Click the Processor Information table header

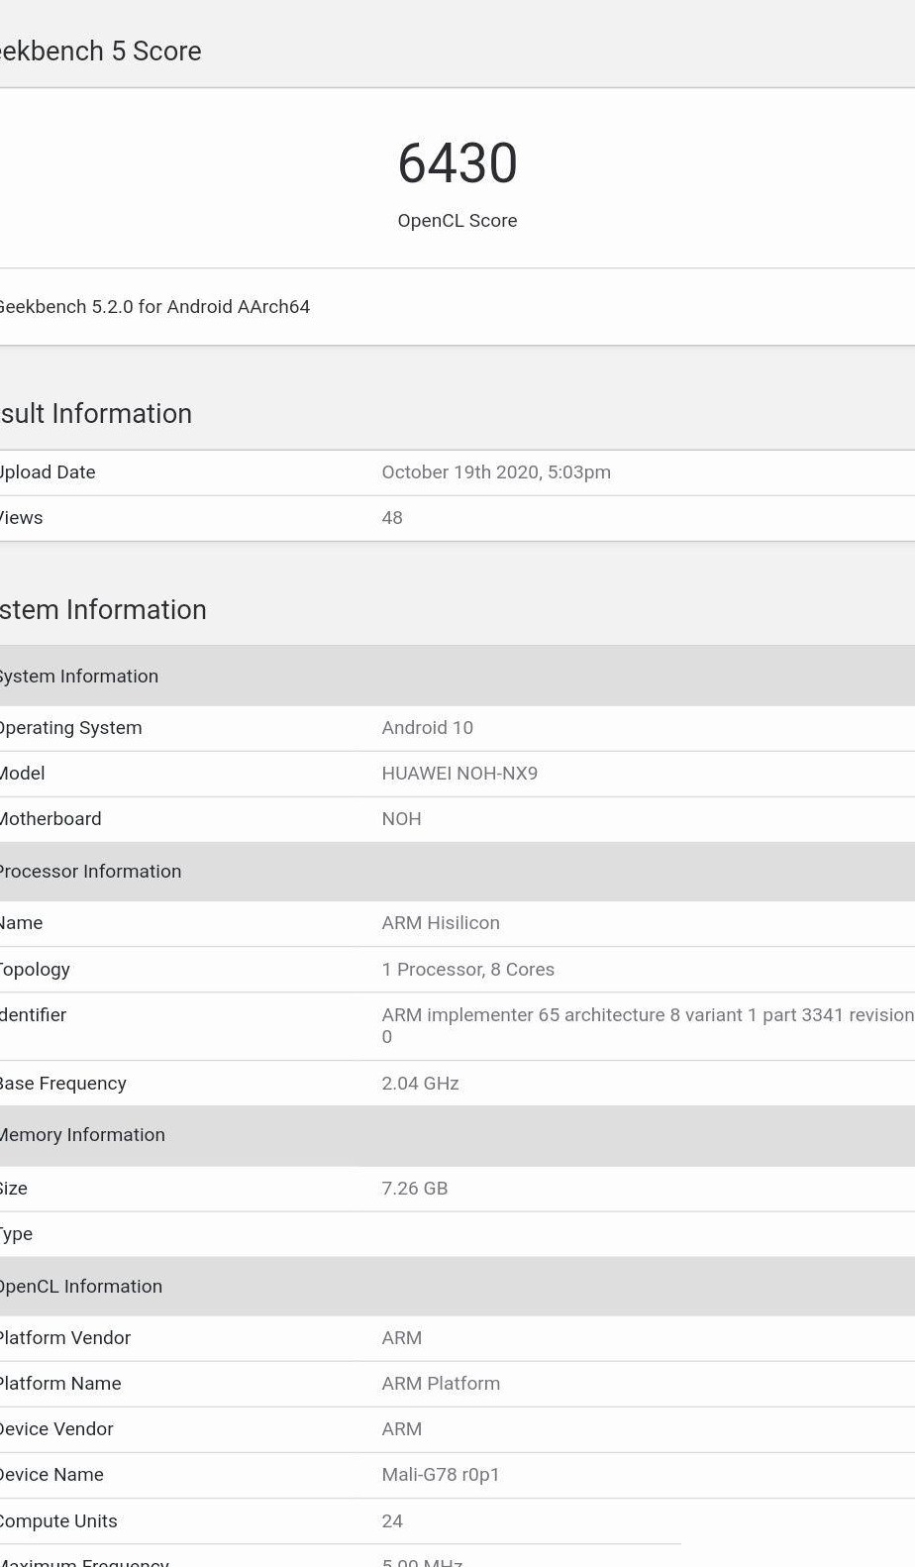457,872
